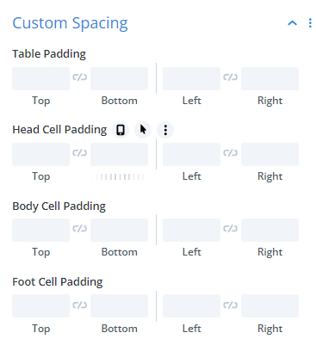Click the Head Cell Padding Bottom input field
The image size is (316, 345).
[x=119, y=154]
